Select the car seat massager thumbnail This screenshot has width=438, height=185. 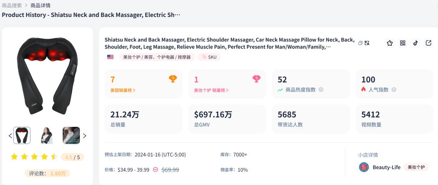[x=71, y=135]
